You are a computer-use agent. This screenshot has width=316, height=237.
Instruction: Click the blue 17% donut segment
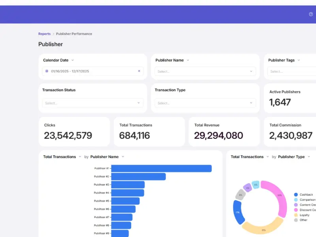238,212
